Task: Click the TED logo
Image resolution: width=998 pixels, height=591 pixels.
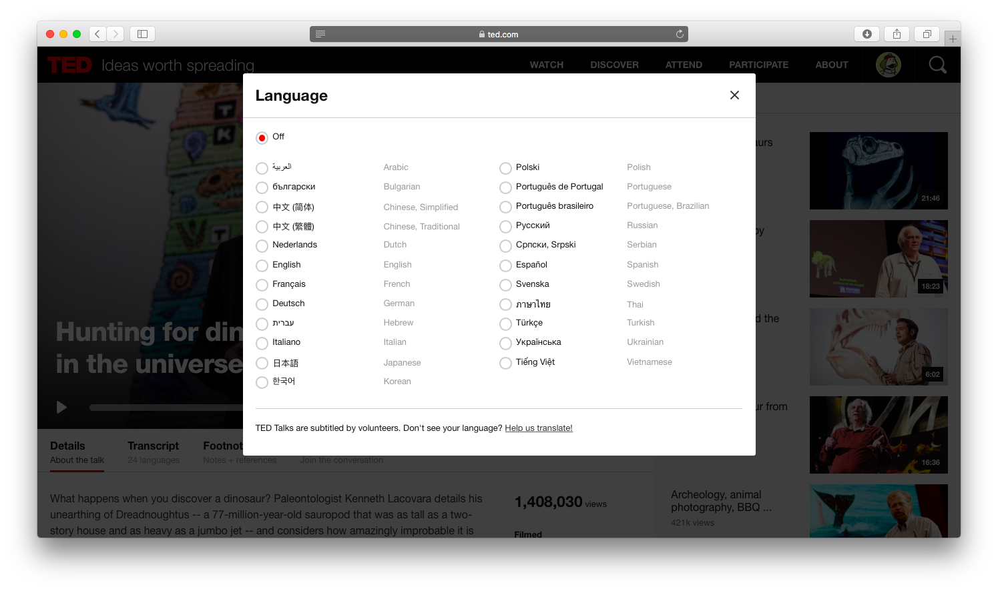Action: 69,65
